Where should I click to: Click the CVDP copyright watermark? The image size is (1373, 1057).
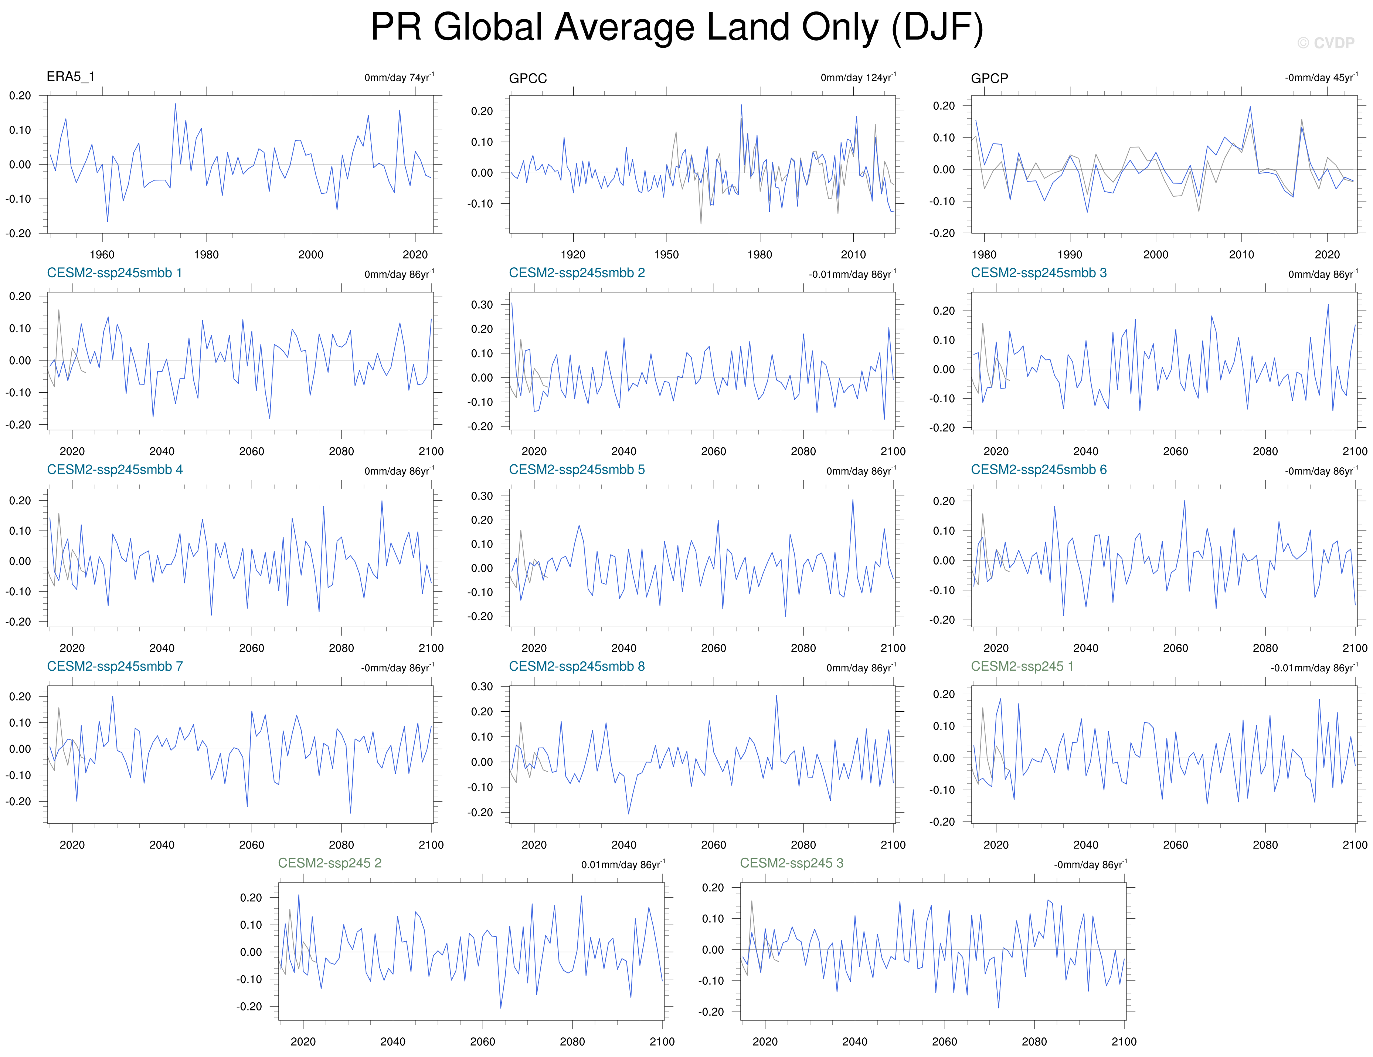pos(1325,43)
